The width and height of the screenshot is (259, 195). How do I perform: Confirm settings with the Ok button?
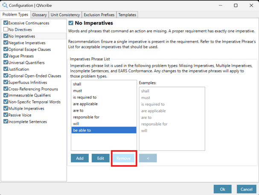(222, 189)
